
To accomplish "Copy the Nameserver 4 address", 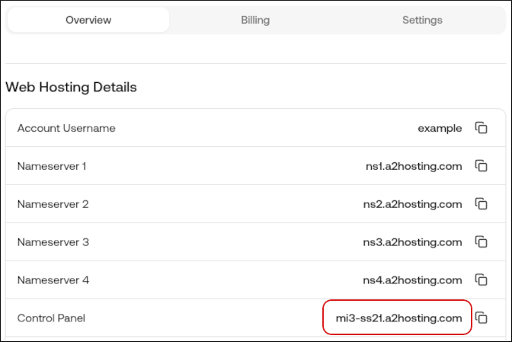I will (x=481, y=280).
